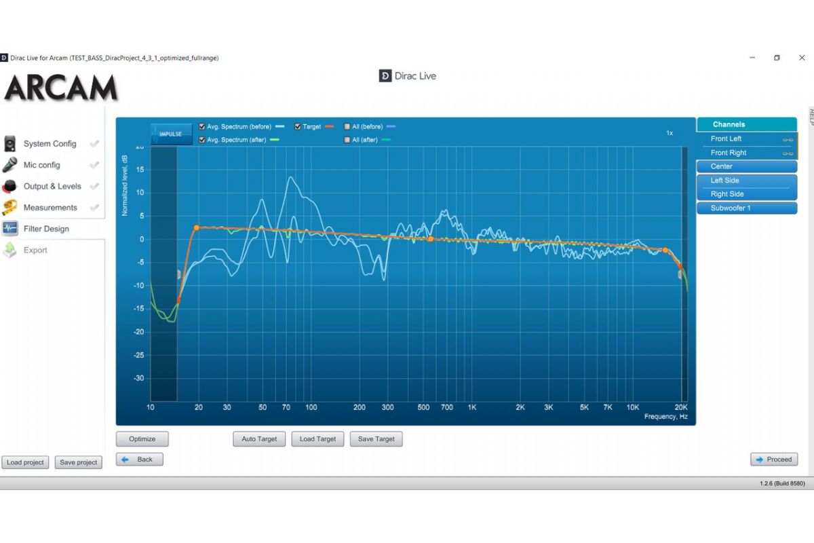Click the Measurements checkmark
This screenshot has width=814, height=543.
(x=94, y=208)
